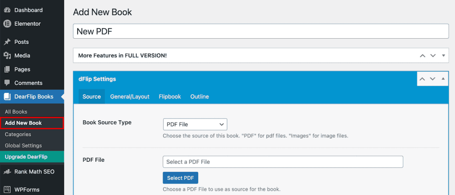Click the Select a PDF File field
This screenshot has height=195, width=455.
tap(283, 162)
